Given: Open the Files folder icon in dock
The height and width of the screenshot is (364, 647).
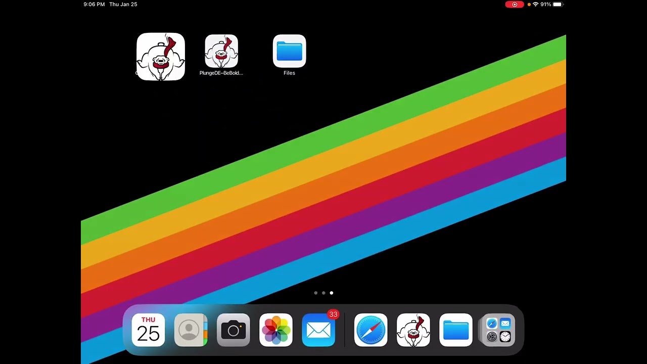Looking at the screenshot, I should pos(455,330).
